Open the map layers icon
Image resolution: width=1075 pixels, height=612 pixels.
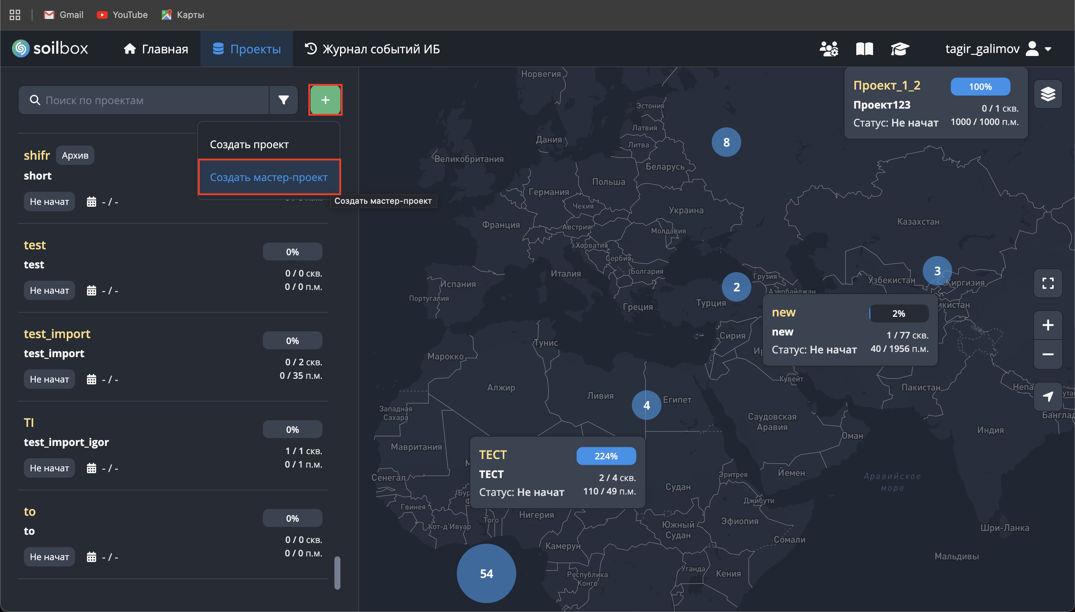click(1048, 94)
